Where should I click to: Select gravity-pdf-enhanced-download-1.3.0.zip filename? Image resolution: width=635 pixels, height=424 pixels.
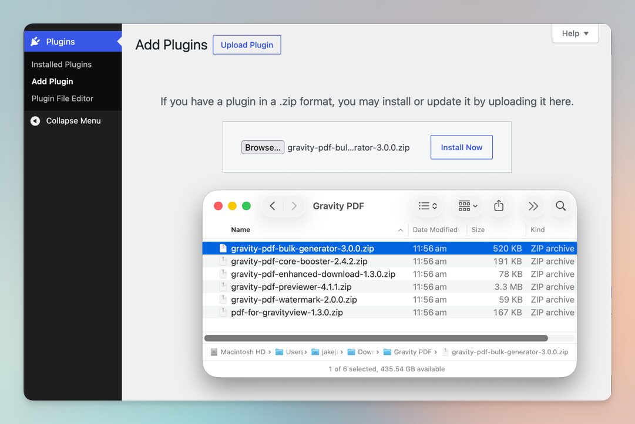click(313, 274)
